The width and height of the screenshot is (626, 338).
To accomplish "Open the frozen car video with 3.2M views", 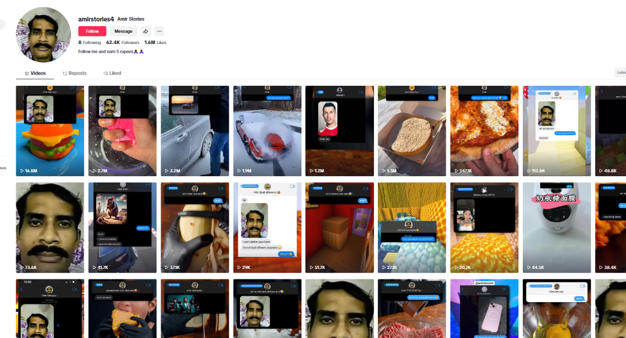I will pos(195,131).
